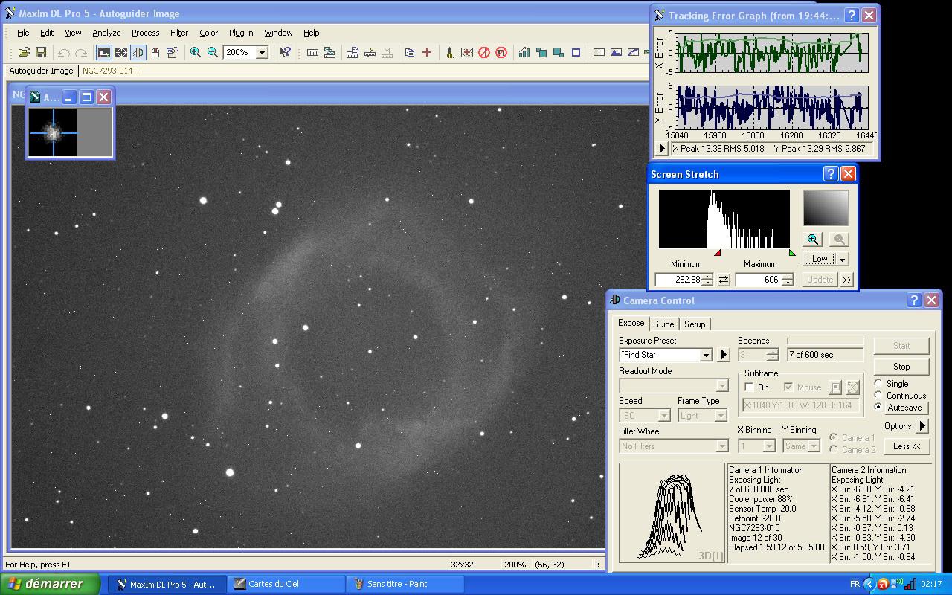The image size is (952, 595).
Task: Select the Continuous exposure radio button
Action: pos(878,396)
